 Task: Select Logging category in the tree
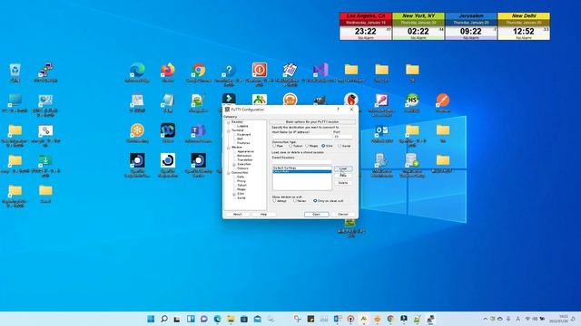[x=242, y=126]
